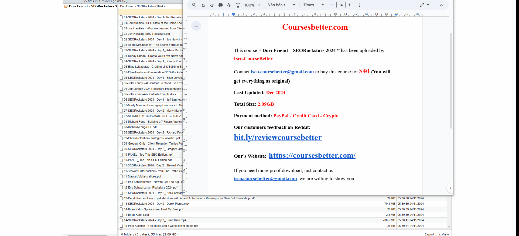Click the file icon of '15-Pete Kleinjan' pdf

(x=121, y=226)
